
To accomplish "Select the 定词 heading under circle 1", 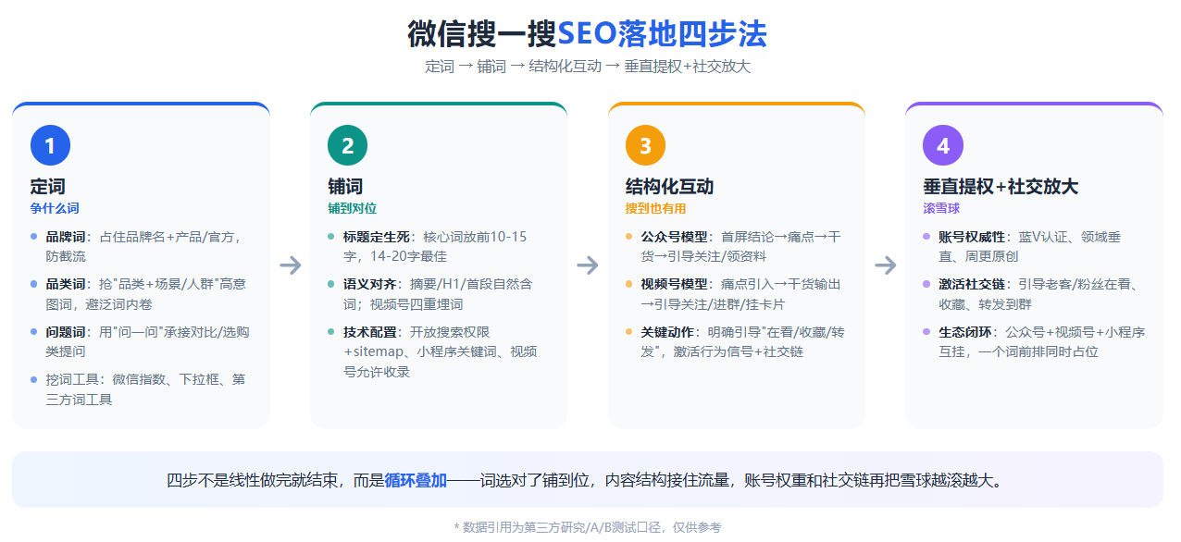I will pos(48,186).
